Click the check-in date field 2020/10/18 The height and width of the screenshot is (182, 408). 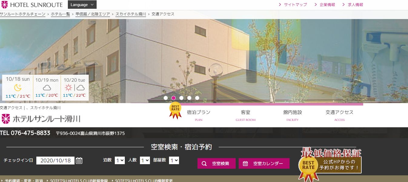point(55,161)
